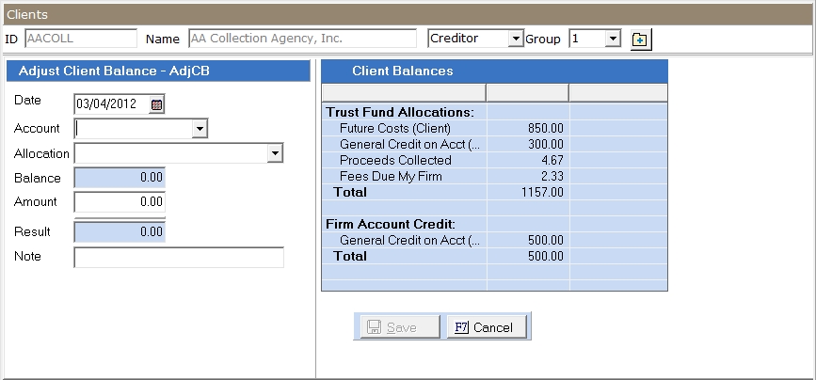
Task: Click the folder-plus icon next to Group
Action: click(x=641, y=39)
